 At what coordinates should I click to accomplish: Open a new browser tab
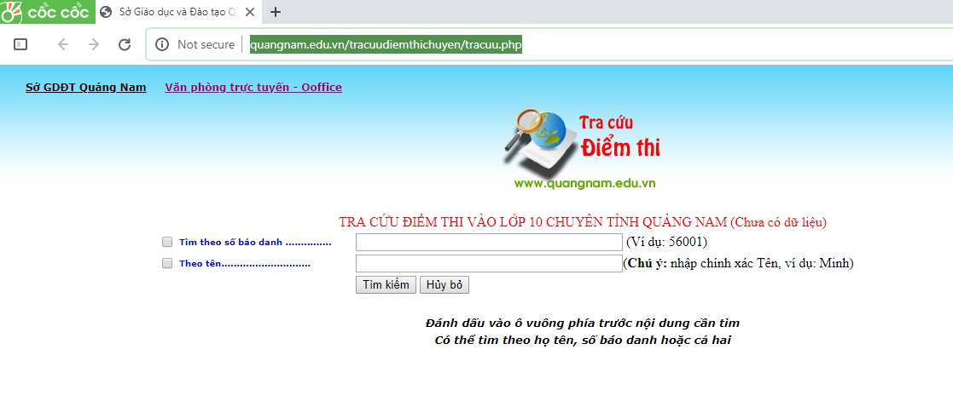click(276, 12)
